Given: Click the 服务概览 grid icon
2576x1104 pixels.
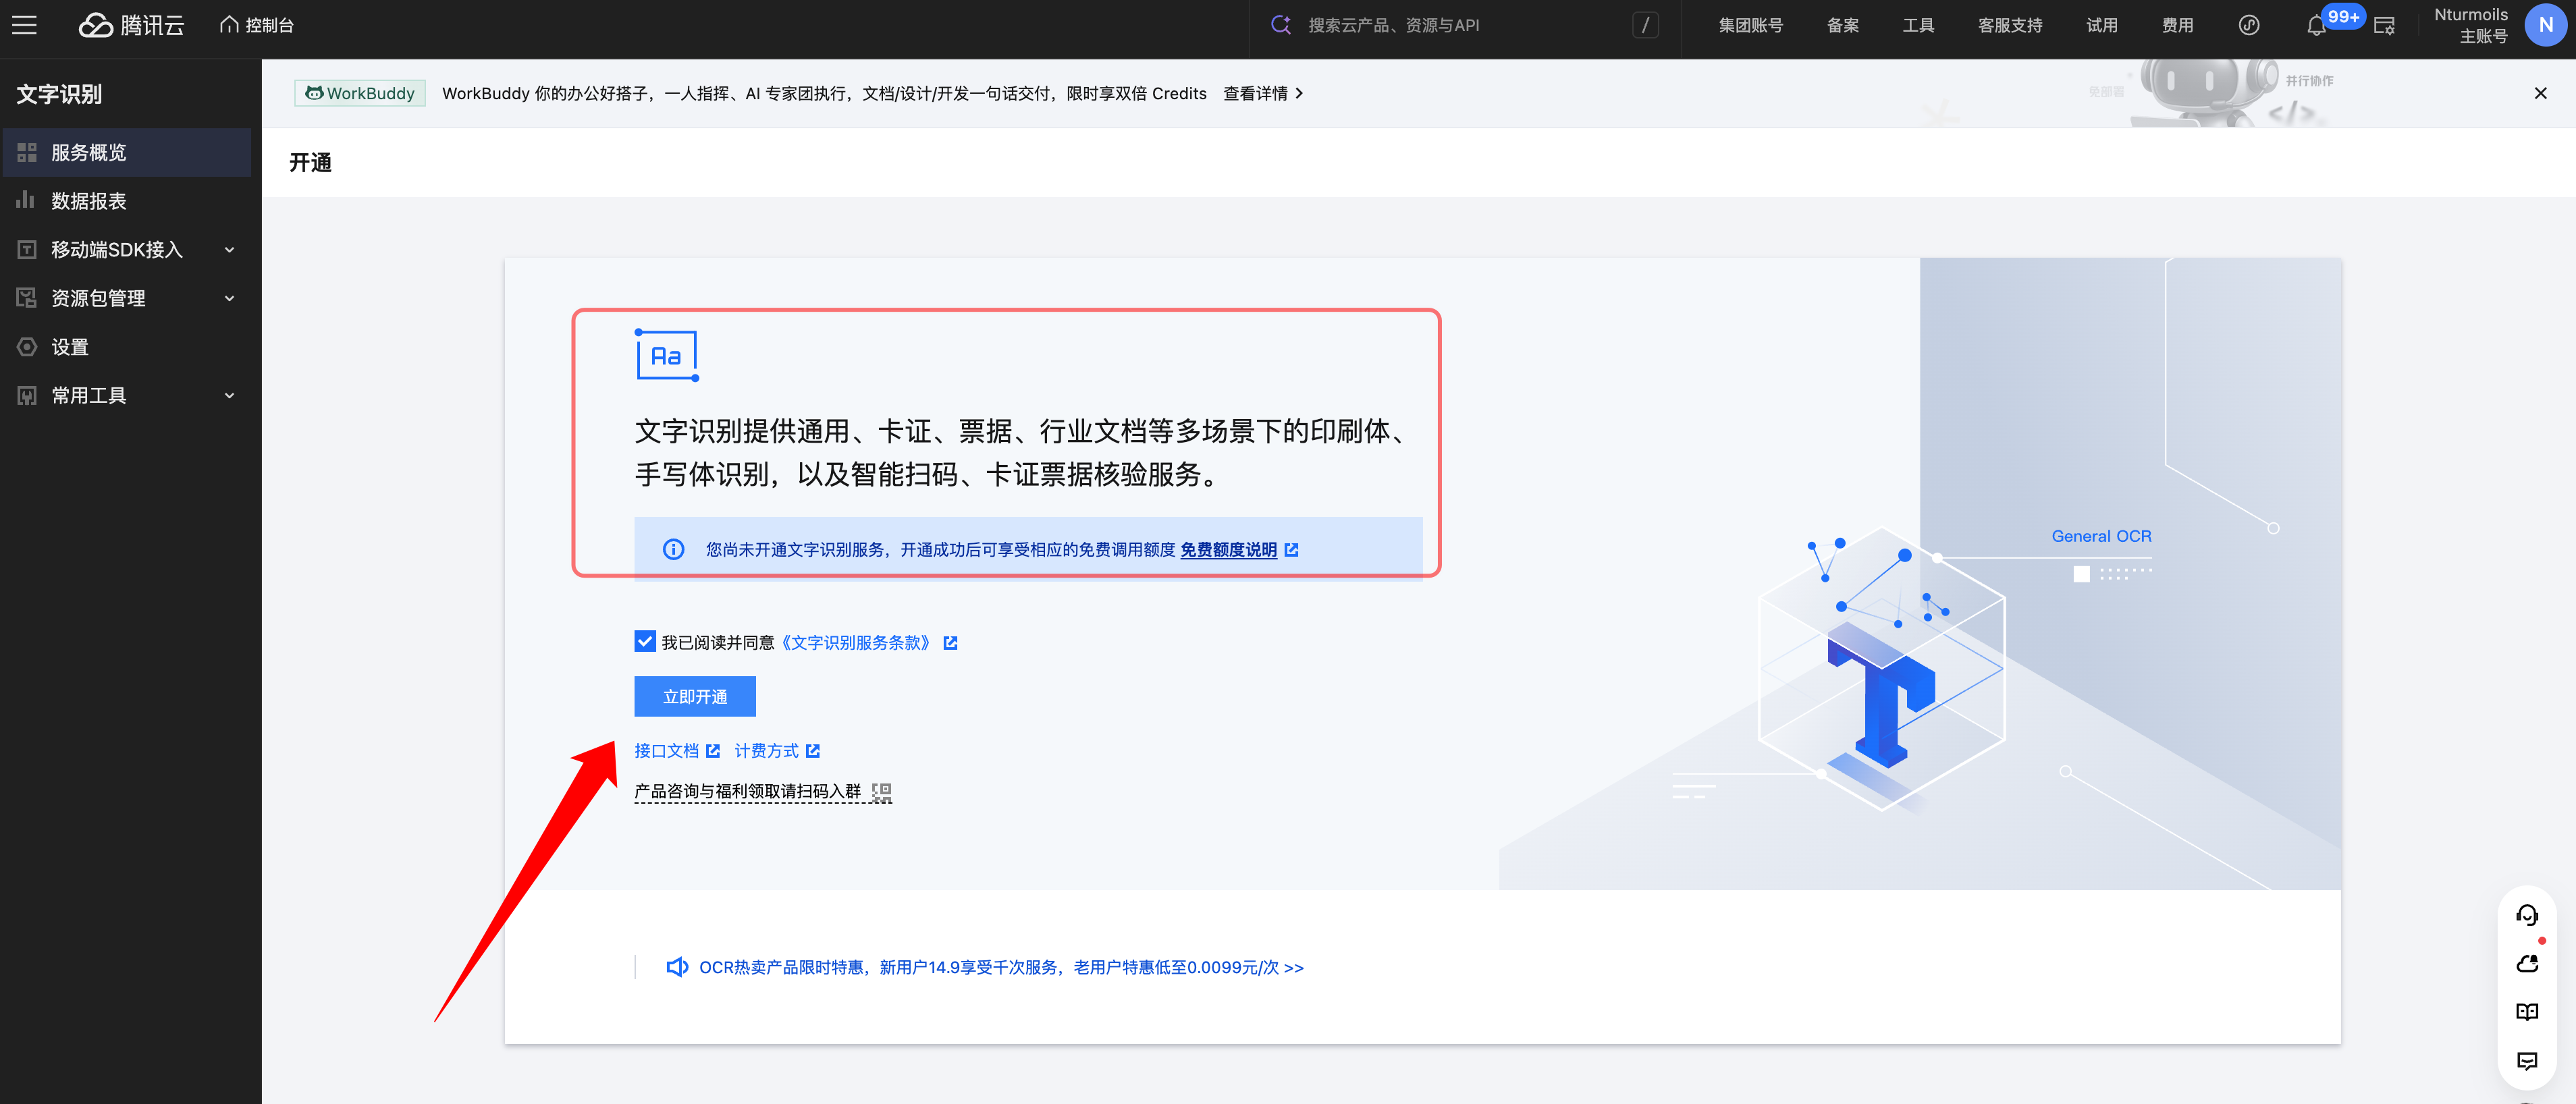Looking at the screenshot, I should (x=27, y=152).
